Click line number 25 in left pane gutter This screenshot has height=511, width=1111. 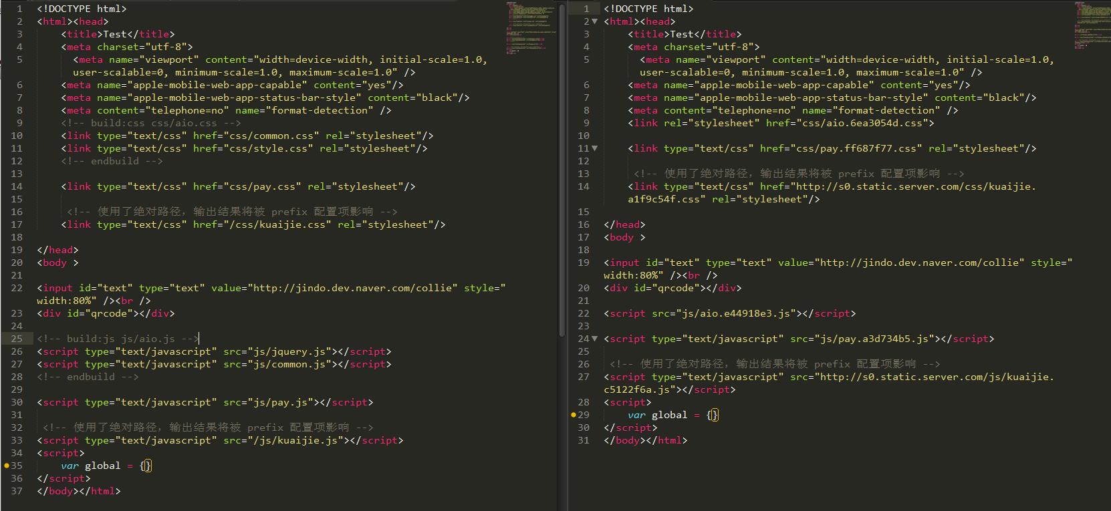click(17, 339)
